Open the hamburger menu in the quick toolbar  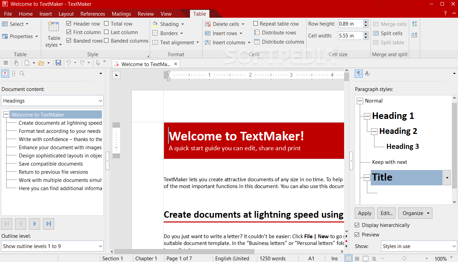(x=5, y=63)
